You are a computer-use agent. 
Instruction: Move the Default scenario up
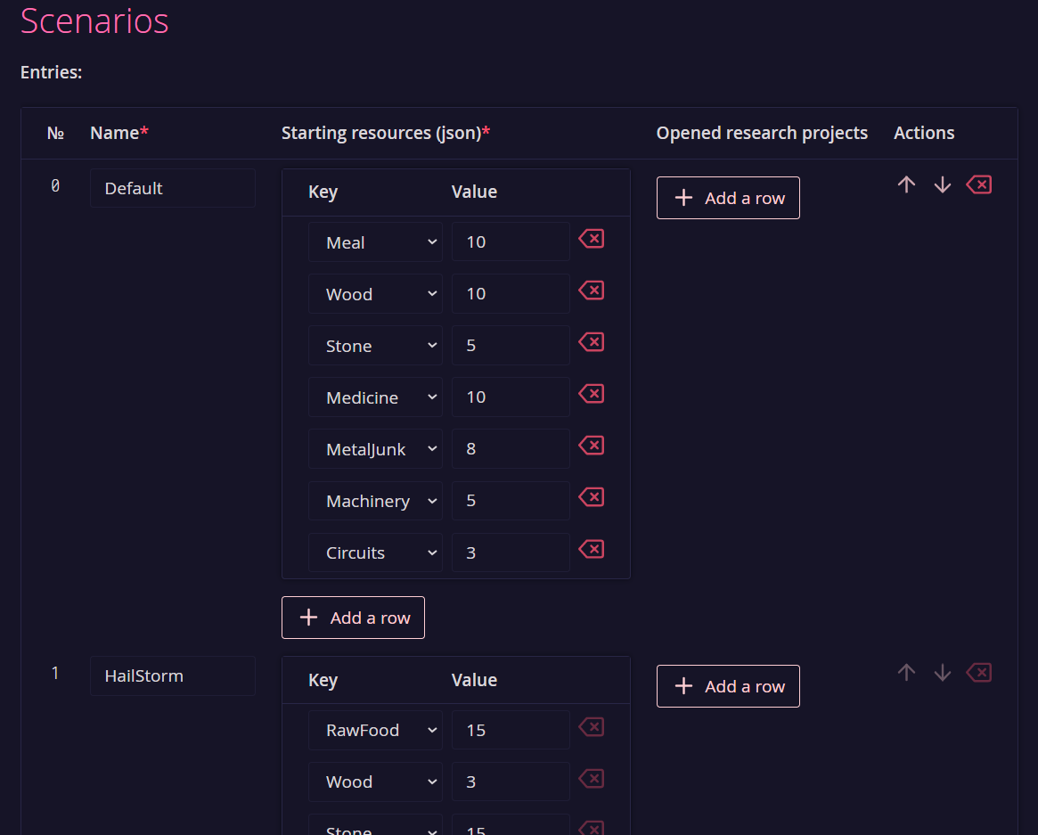[x=906, y=184]
